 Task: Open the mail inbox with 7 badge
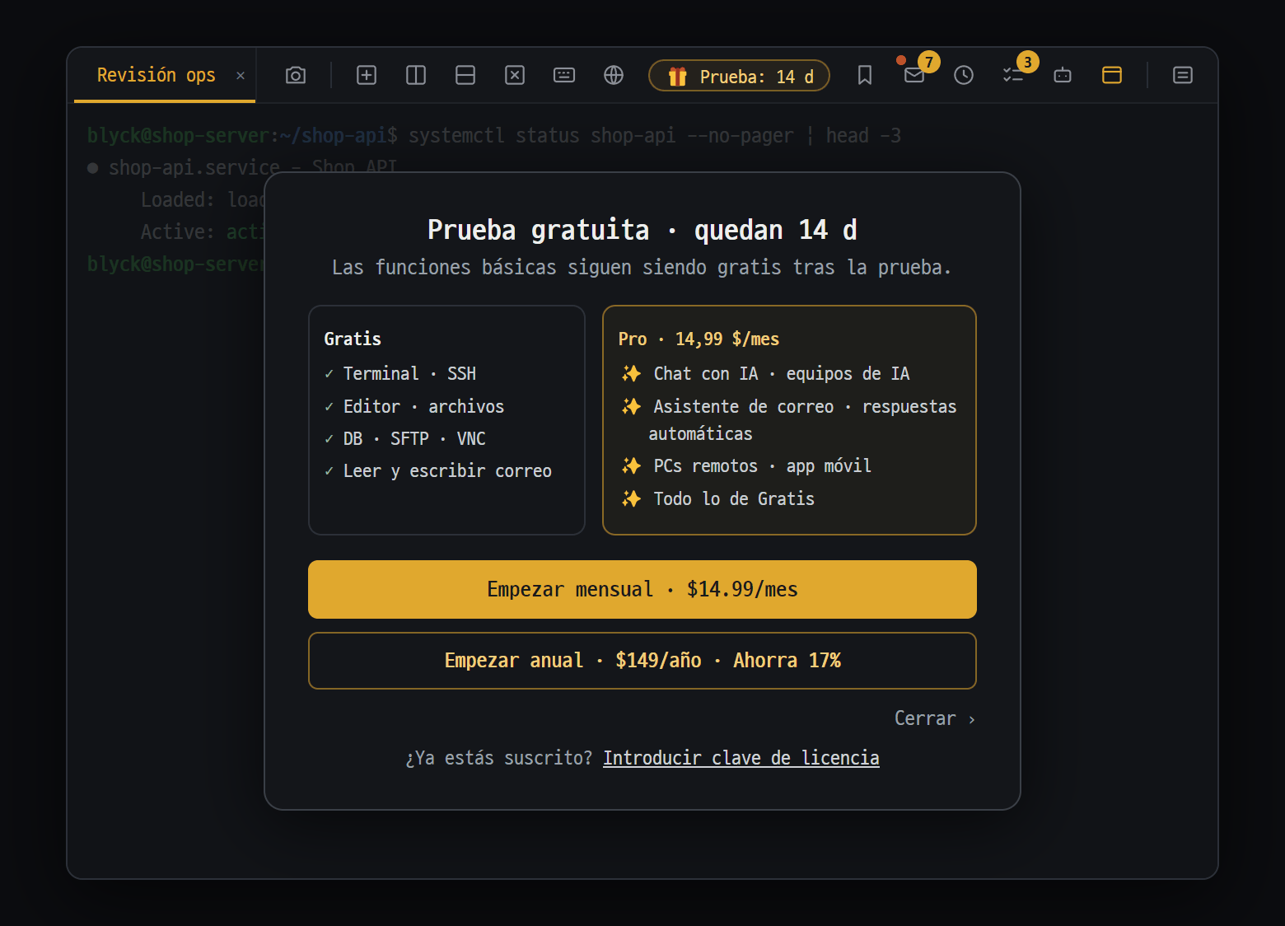pyautogui.click(x=914, y=76)
